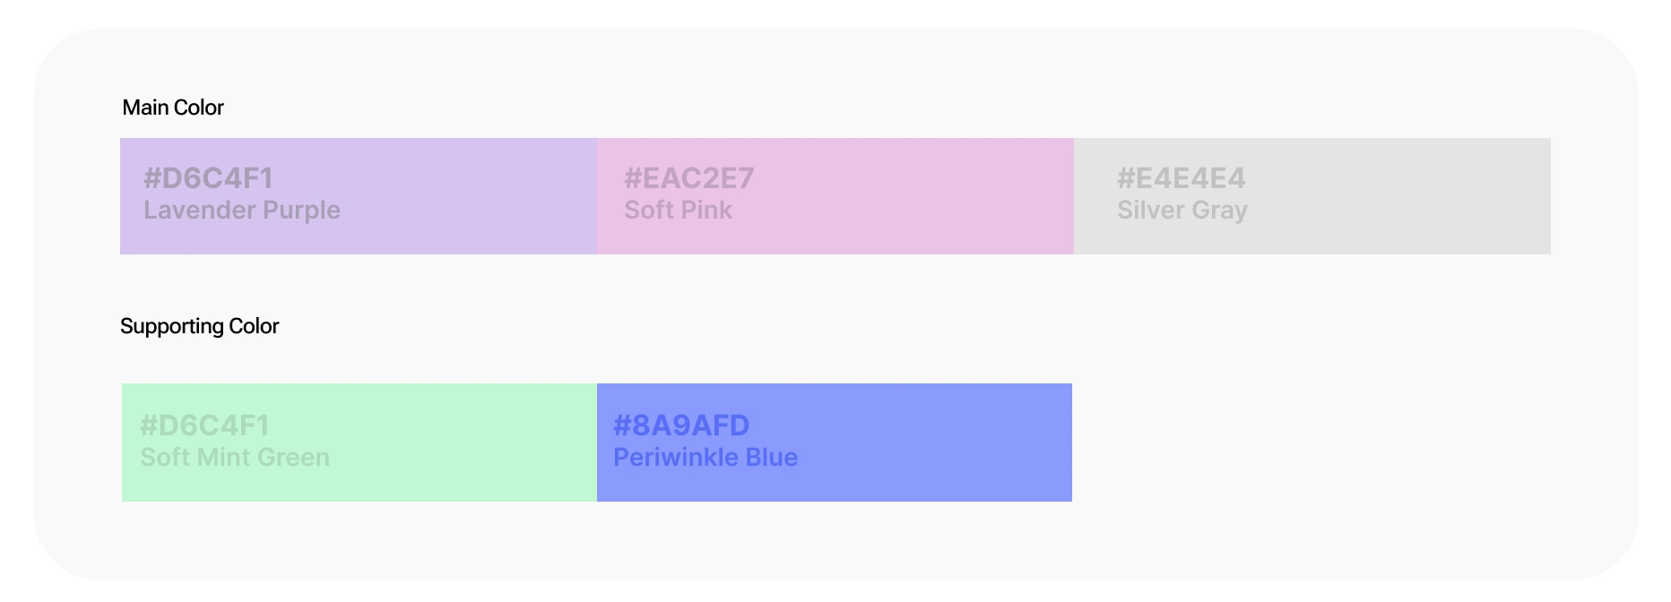Image resolution: width=1671 pixels, height=602 pixels.
Task: Click the Soft Pink name label
Action: tap(678, 211)
